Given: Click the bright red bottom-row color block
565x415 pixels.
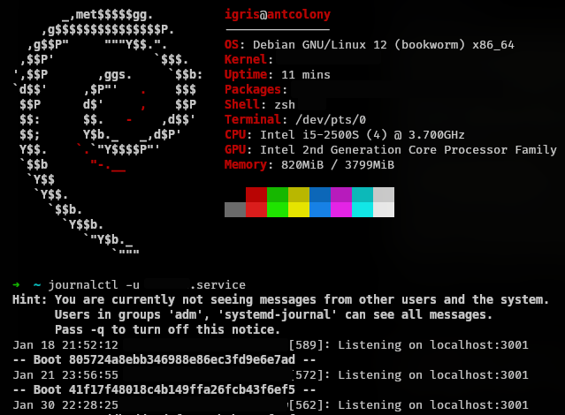Looking at the screenshot, I should point(256,209).
